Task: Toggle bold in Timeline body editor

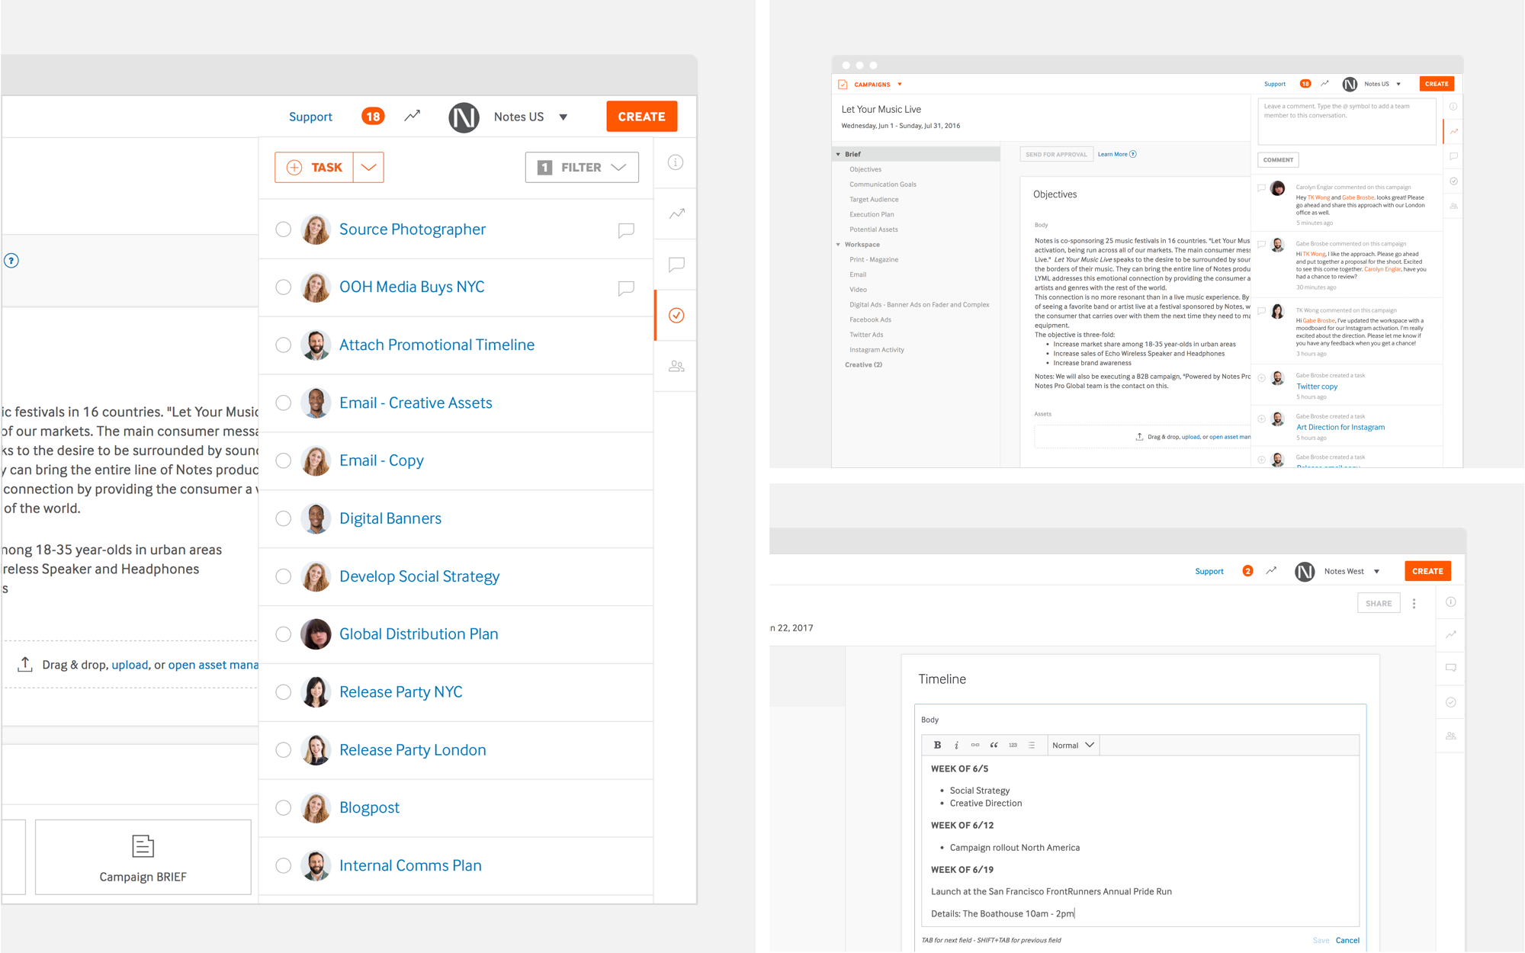Action: (x=937, y=745)
